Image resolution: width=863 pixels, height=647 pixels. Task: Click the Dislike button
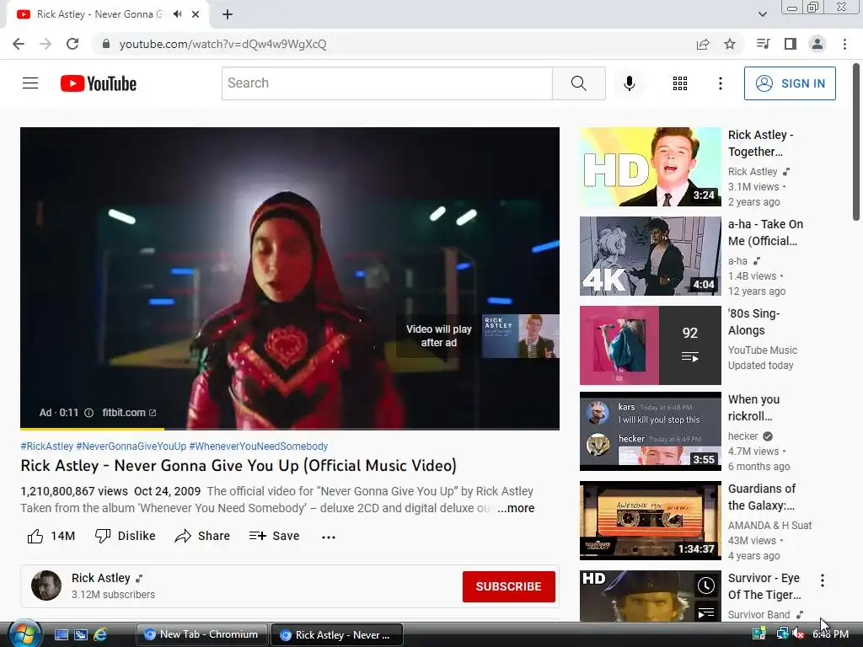[x=126, y=536]
